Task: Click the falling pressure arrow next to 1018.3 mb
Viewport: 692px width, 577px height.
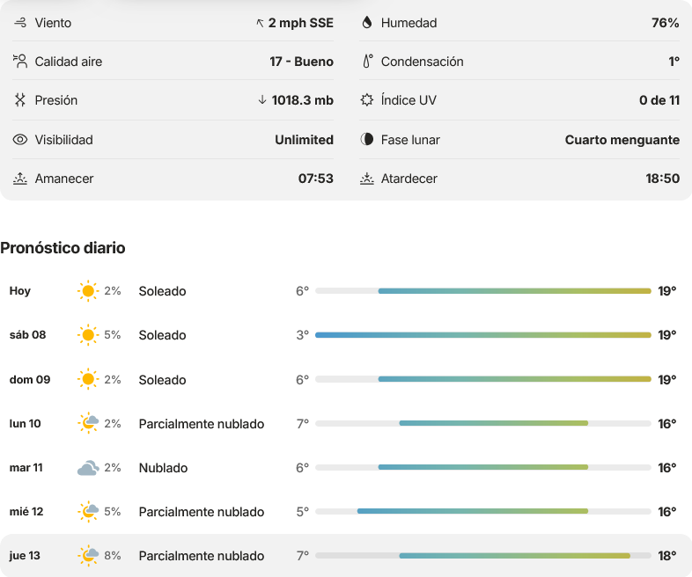Action: [x=262, y=100]
